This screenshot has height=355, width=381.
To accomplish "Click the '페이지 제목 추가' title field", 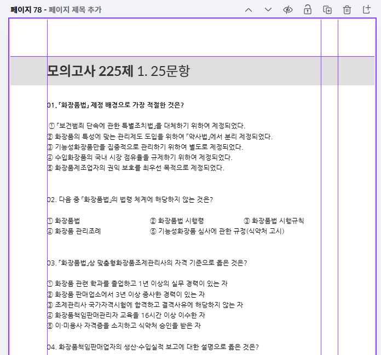I will click(x=75, y=10).
